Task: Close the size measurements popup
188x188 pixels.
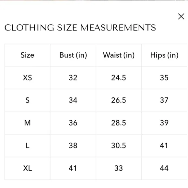Action: pyautogui.click(x=181, y=17)
